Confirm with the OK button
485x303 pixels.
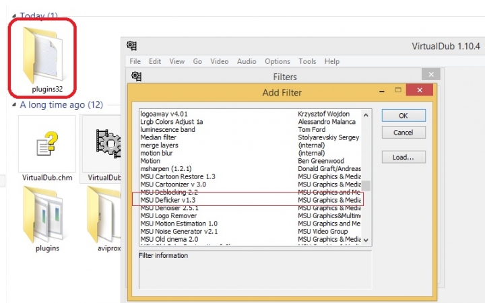[403, 116]
